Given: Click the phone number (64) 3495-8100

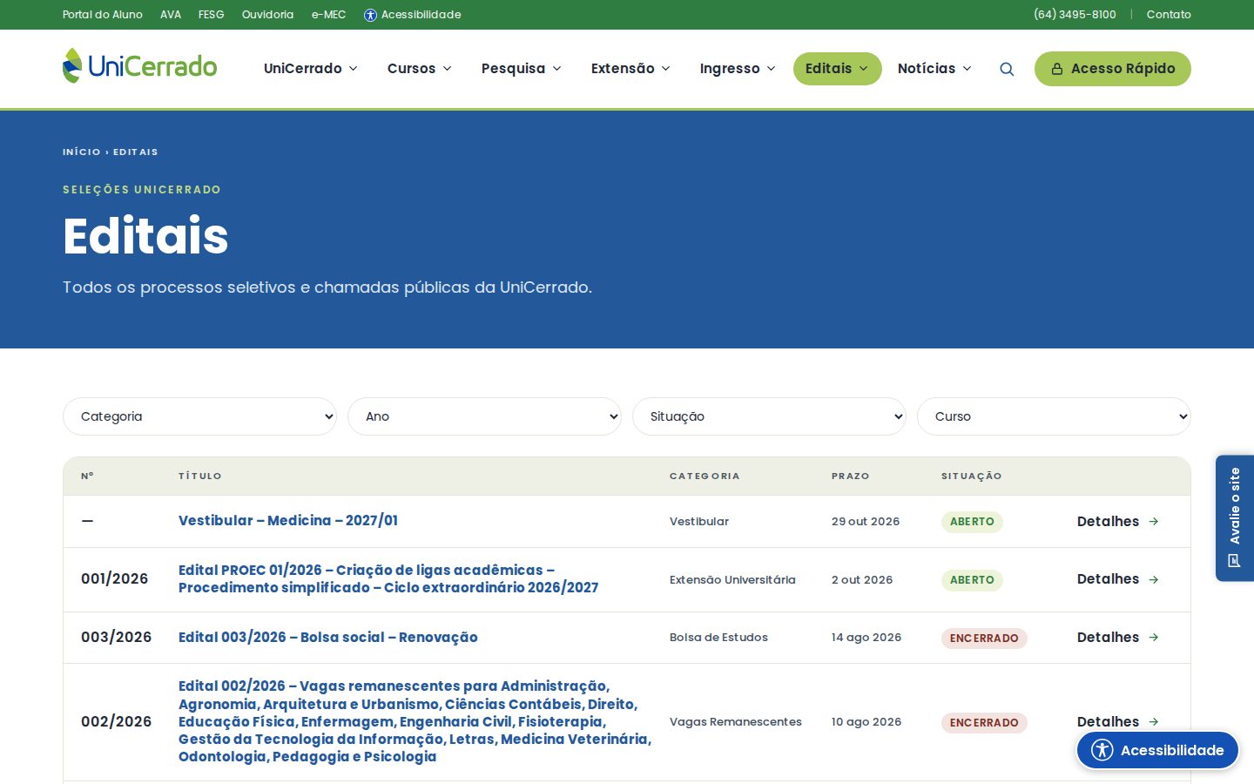Looking at the screenshot, I should click(1075, 15).
